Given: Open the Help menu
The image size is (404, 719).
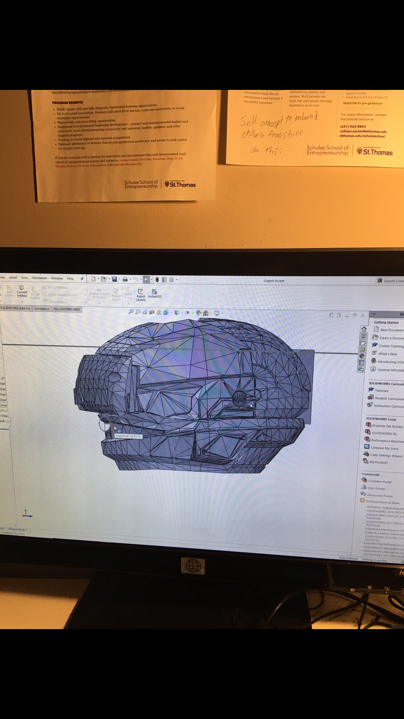Looking at the screenshot, I should coord(70,278).
